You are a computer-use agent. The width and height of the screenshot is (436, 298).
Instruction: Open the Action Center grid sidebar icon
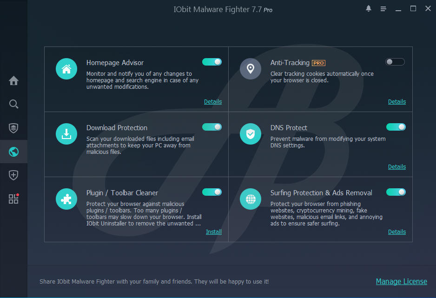pyautogui.click(x=13, y=199)
